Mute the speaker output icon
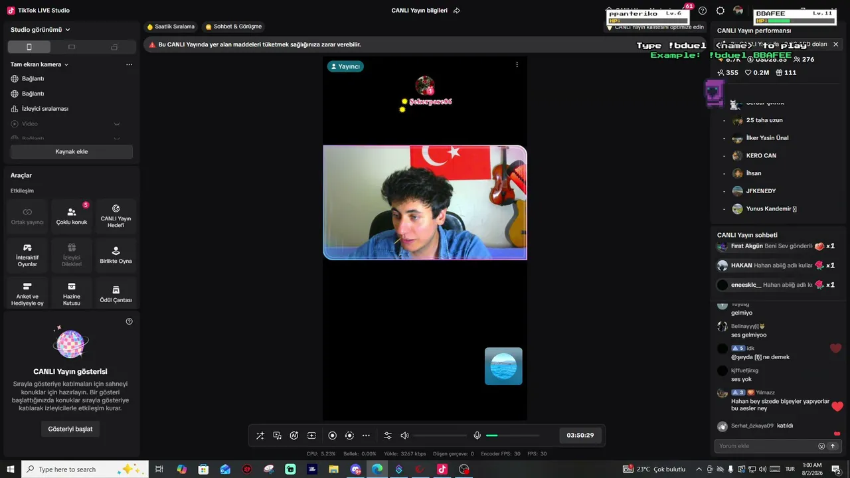 pyautogui.click(x=404, y=436)
